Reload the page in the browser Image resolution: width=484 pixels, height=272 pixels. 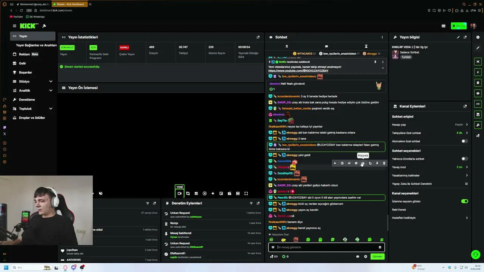[x=21, y=10]
